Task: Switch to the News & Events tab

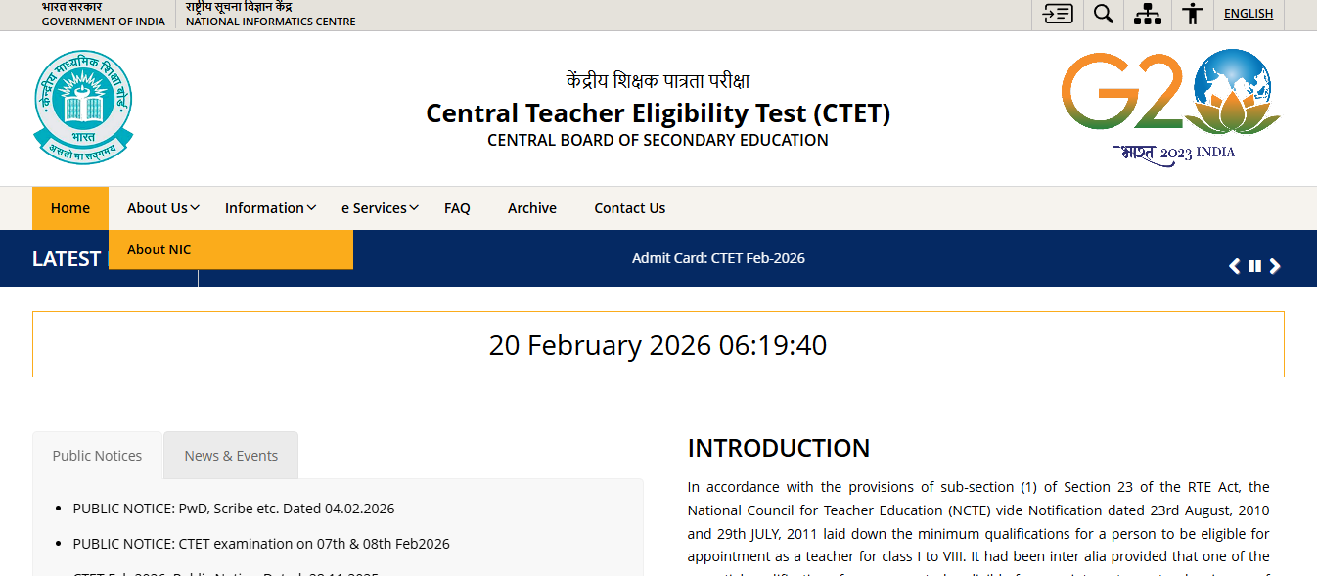Action: point(230,455)
